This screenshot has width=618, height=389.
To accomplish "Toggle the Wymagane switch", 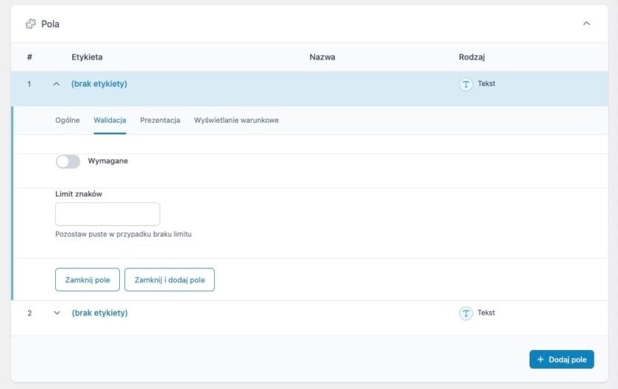I will 68,161.
